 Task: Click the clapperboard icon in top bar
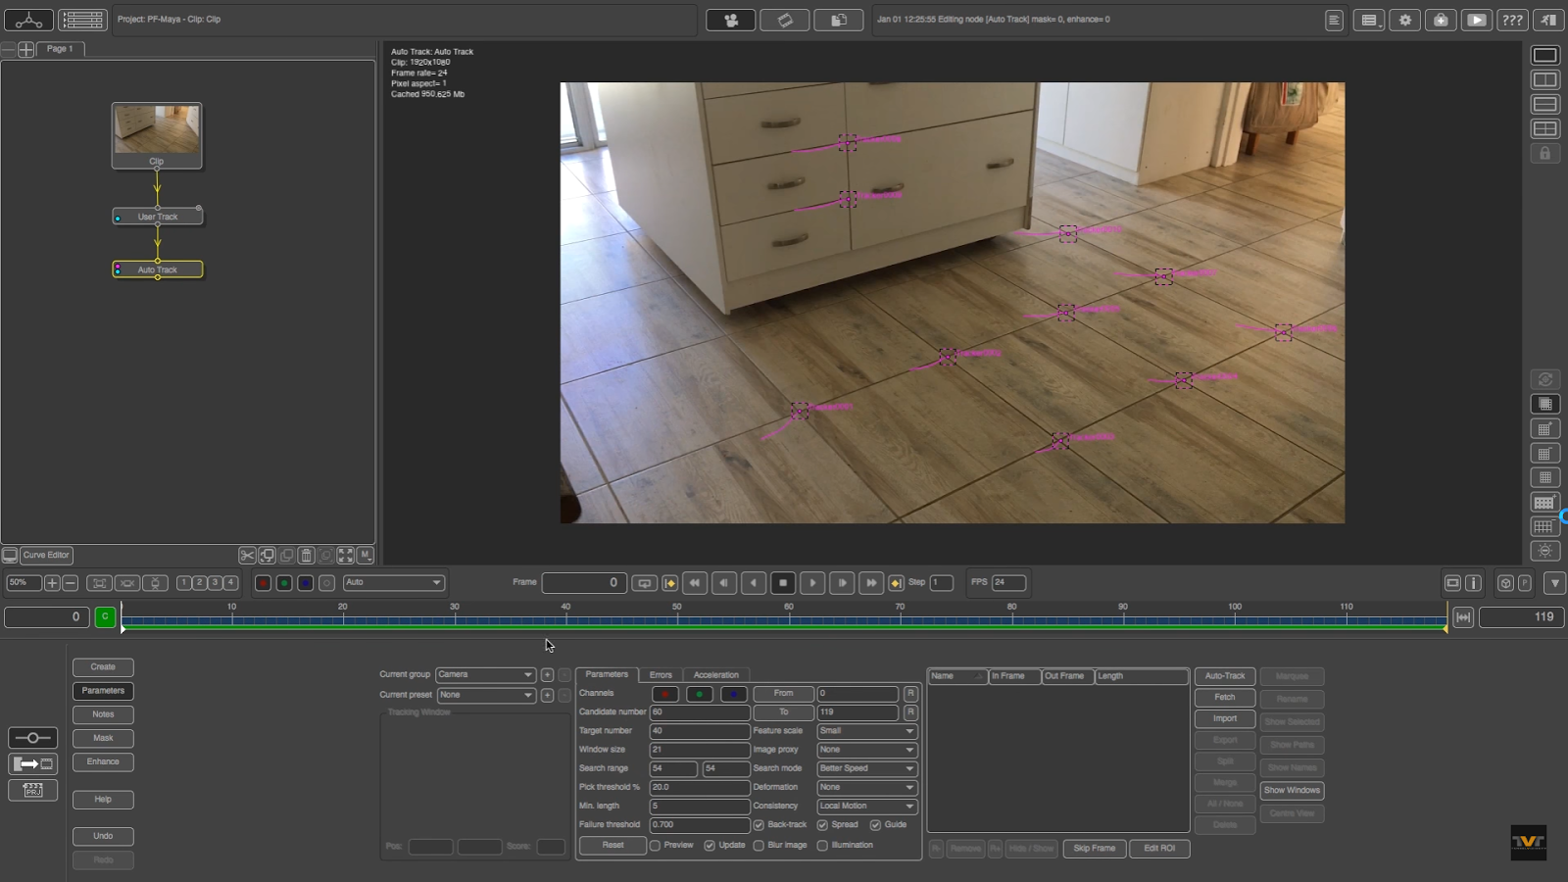point(785,20)
